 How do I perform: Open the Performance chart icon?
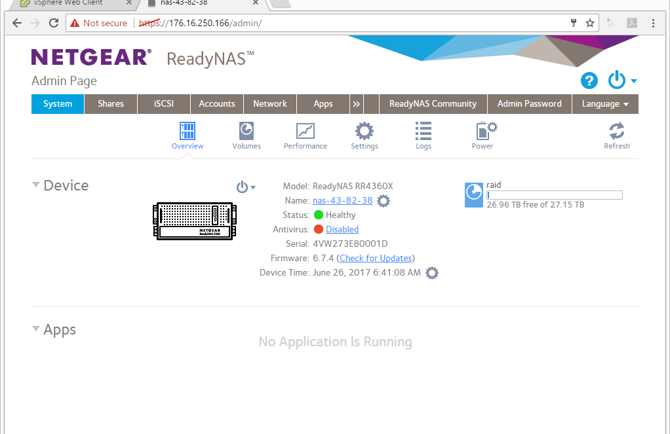point(305,131)
